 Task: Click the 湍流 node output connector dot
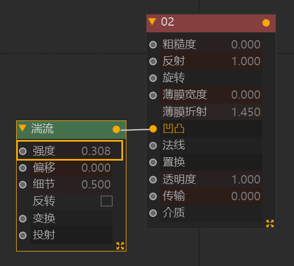116,129
